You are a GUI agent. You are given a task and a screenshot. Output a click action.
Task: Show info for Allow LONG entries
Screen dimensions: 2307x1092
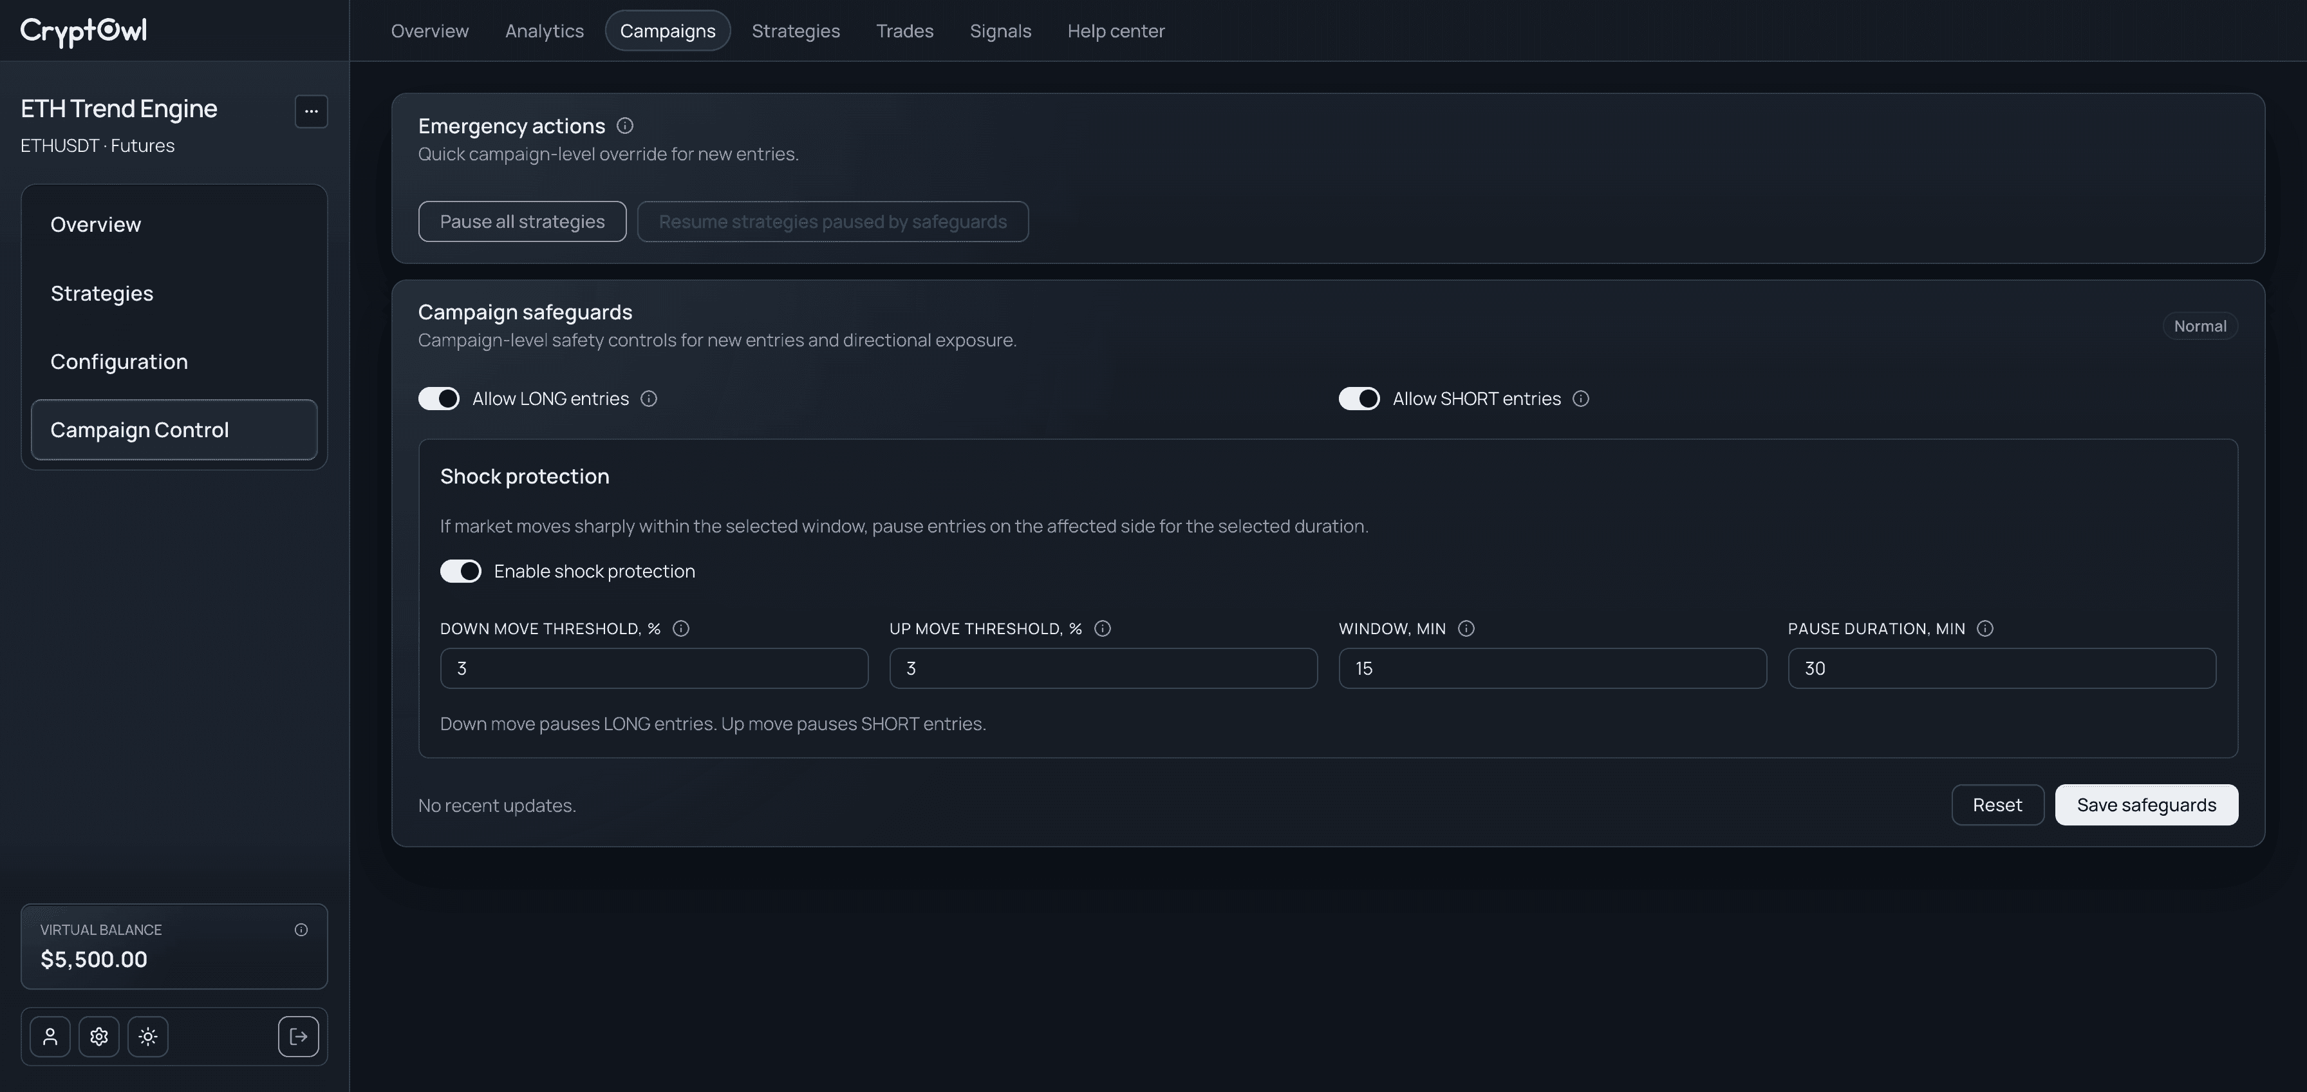click(649, 399)
